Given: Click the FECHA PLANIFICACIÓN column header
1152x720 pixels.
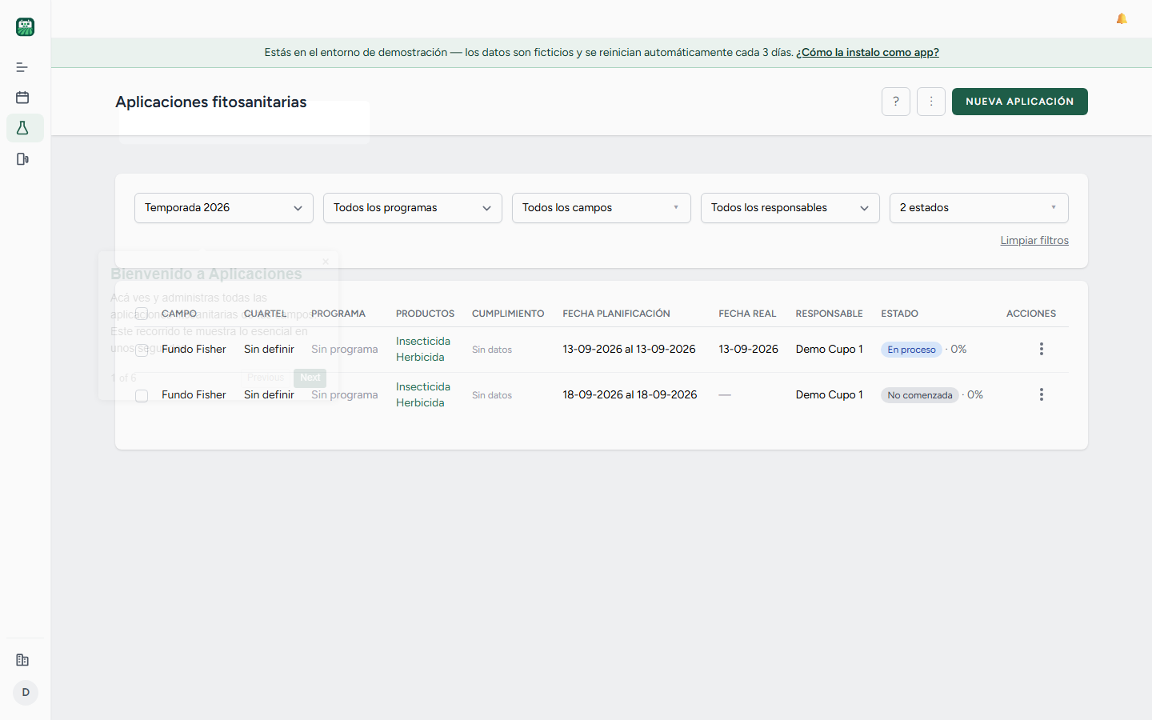Looking at the screenshot, I should pos(617,314).
